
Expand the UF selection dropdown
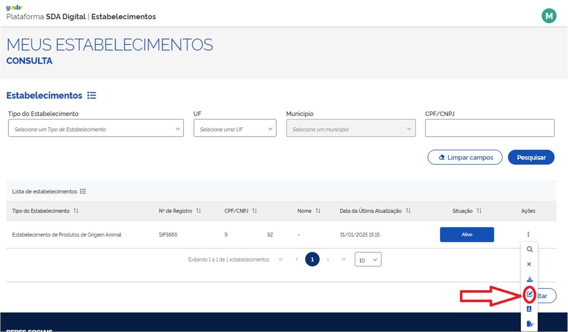point(235,128)
